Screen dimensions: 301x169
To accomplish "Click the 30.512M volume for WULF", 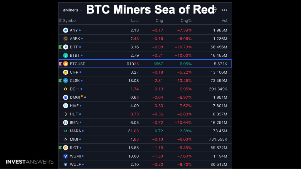I will click(219, 164).
